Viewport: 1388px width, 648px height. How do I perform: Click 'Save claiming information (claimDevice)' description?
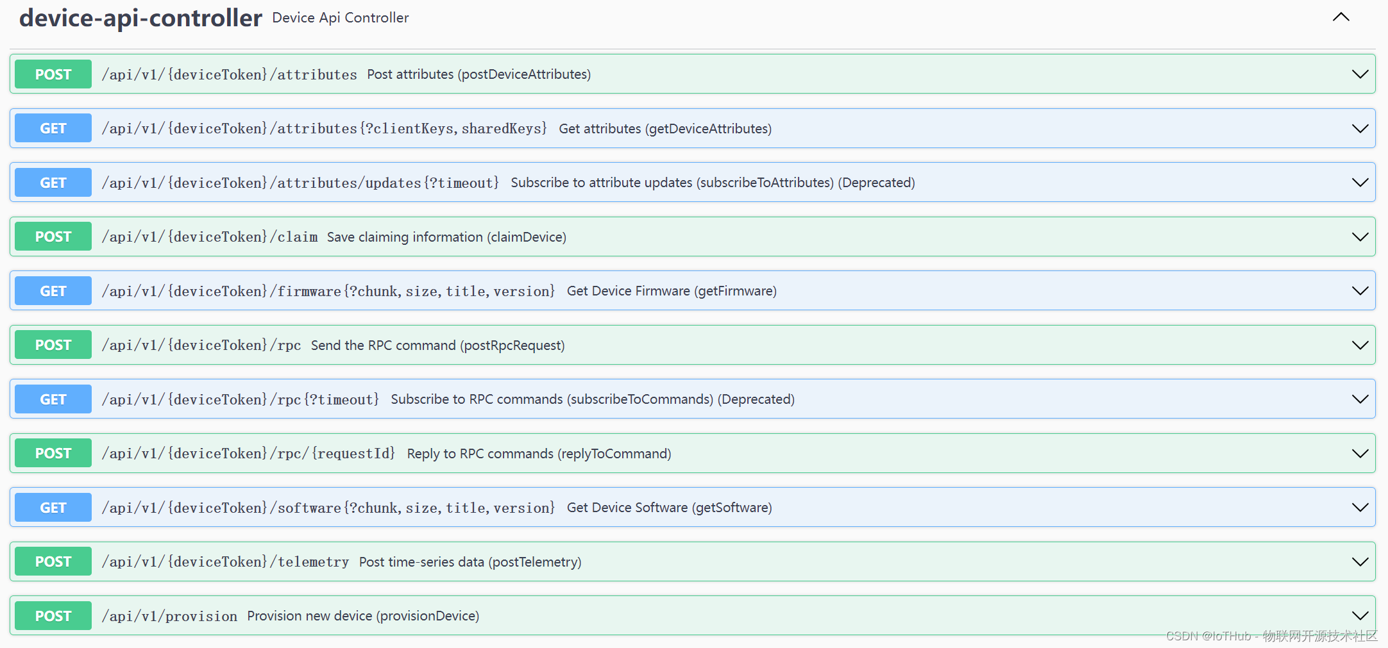(x=446, y=237)
